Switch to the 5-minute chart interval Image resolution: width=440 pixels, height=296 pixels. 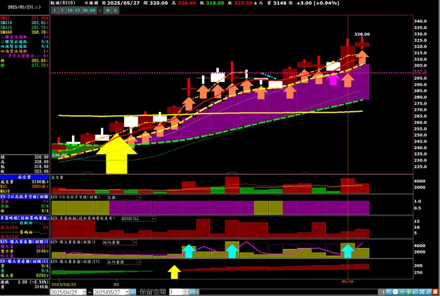tap(62, 10)
